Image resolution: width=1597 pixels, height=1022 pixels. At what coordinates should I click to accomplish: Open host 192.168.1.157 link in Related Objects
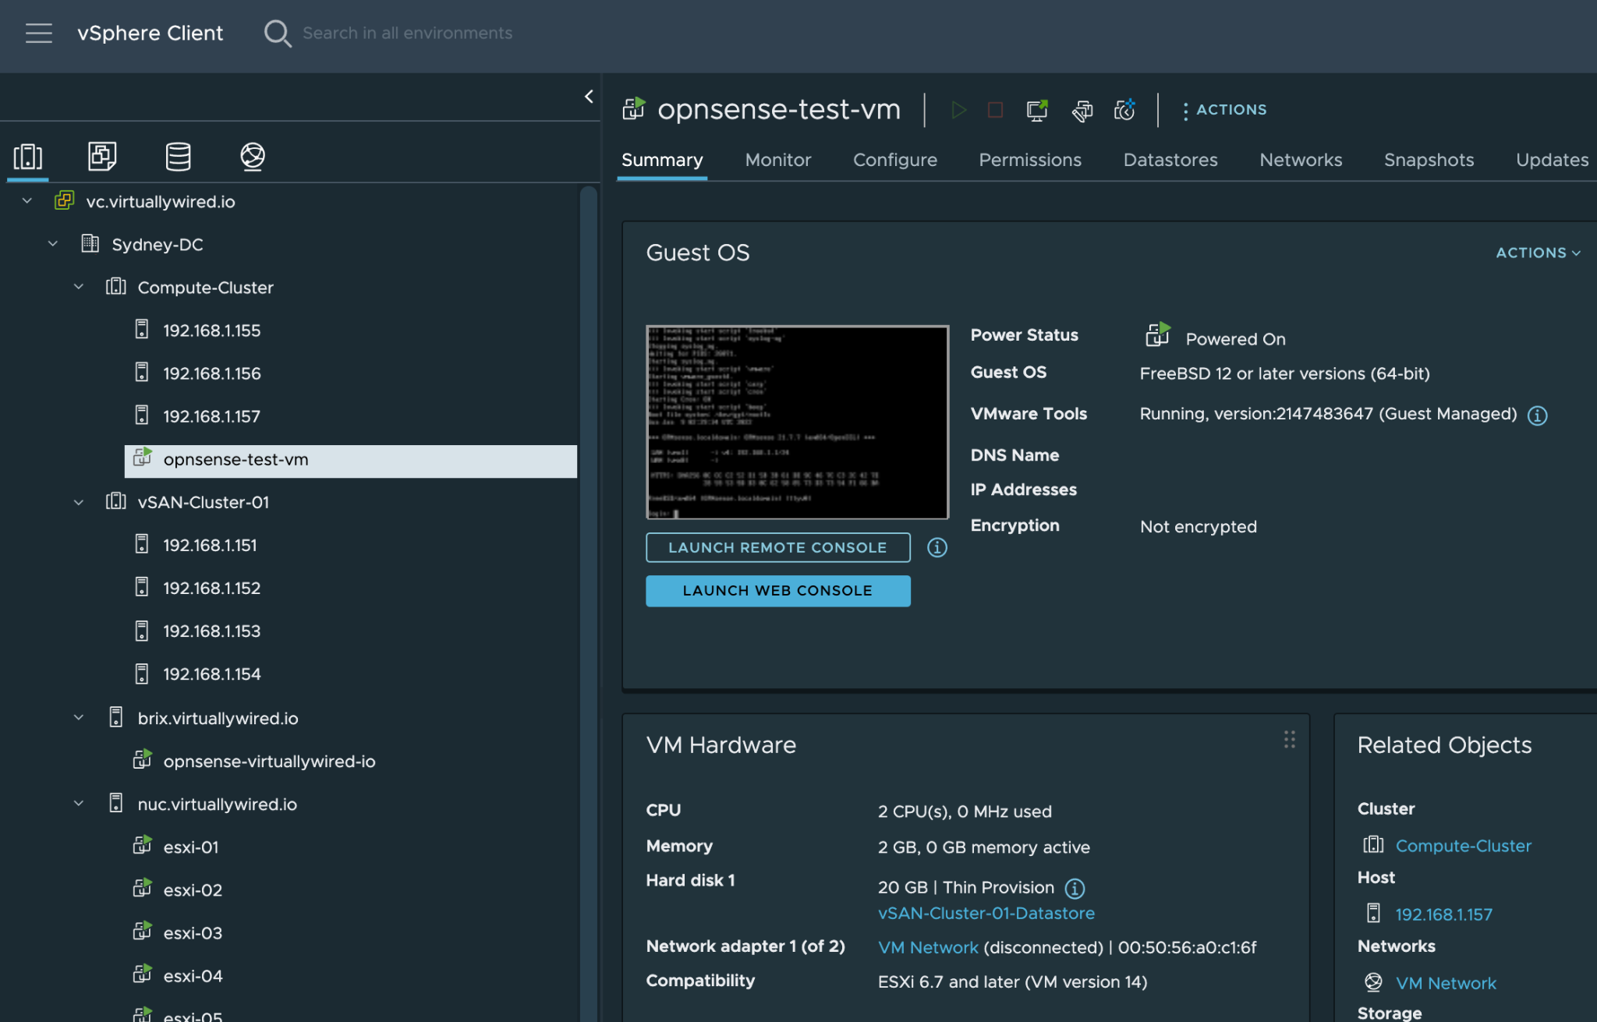pyautogui.click(x=1443, y=914)
